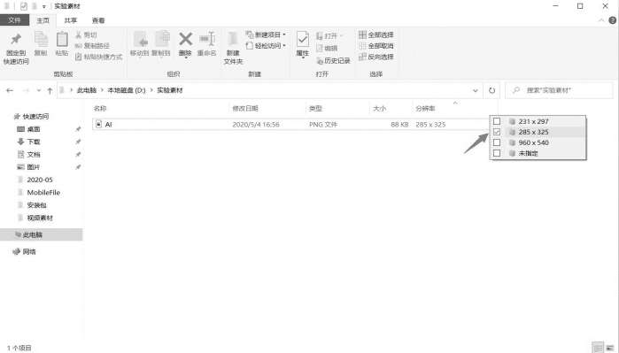Click the History button in ribbon
The height and width of the screenshot is (353, 619).
coord(333,60)
